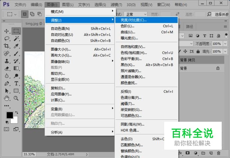Open the layers panel menu icon
The image size is (230, 158).
pyautogui.click(x=225, y=27)
